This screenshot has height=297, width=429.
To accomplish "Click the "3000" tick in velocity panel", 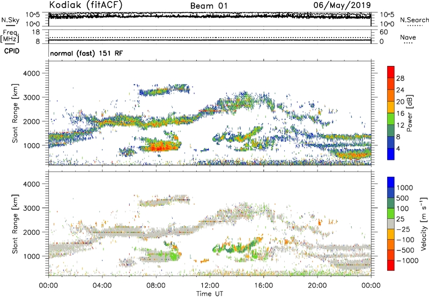I will pyautogui.click(x=31, y=208).
